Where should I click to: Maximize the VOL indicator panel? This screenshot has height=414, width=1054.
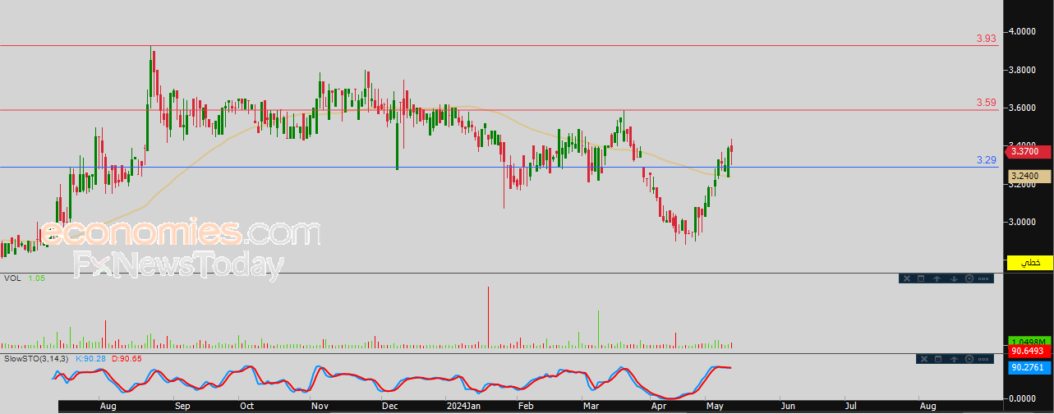[922, 278]
